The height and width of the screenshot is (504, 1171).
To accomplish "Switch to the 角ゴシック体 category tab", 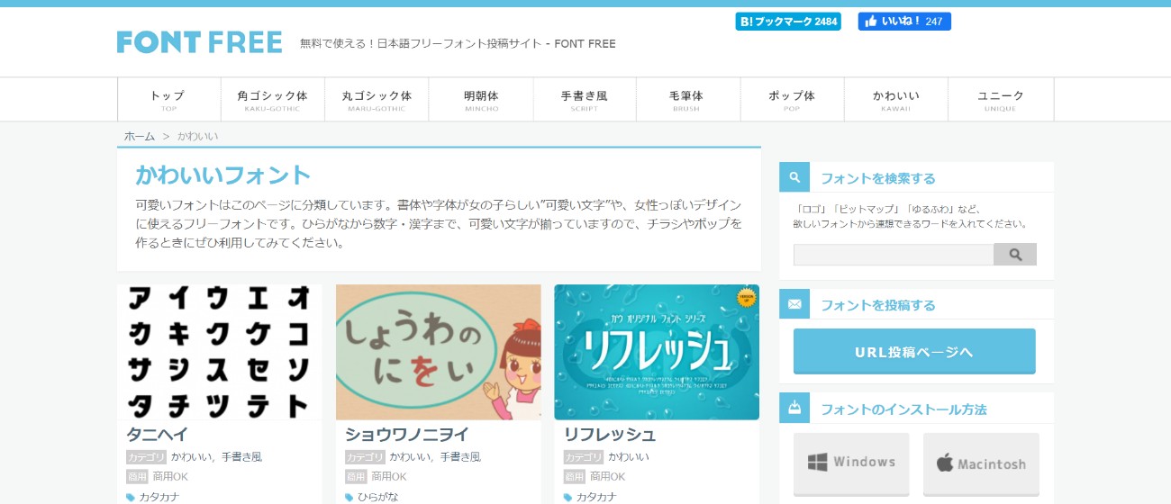I will tap(272, 99).
